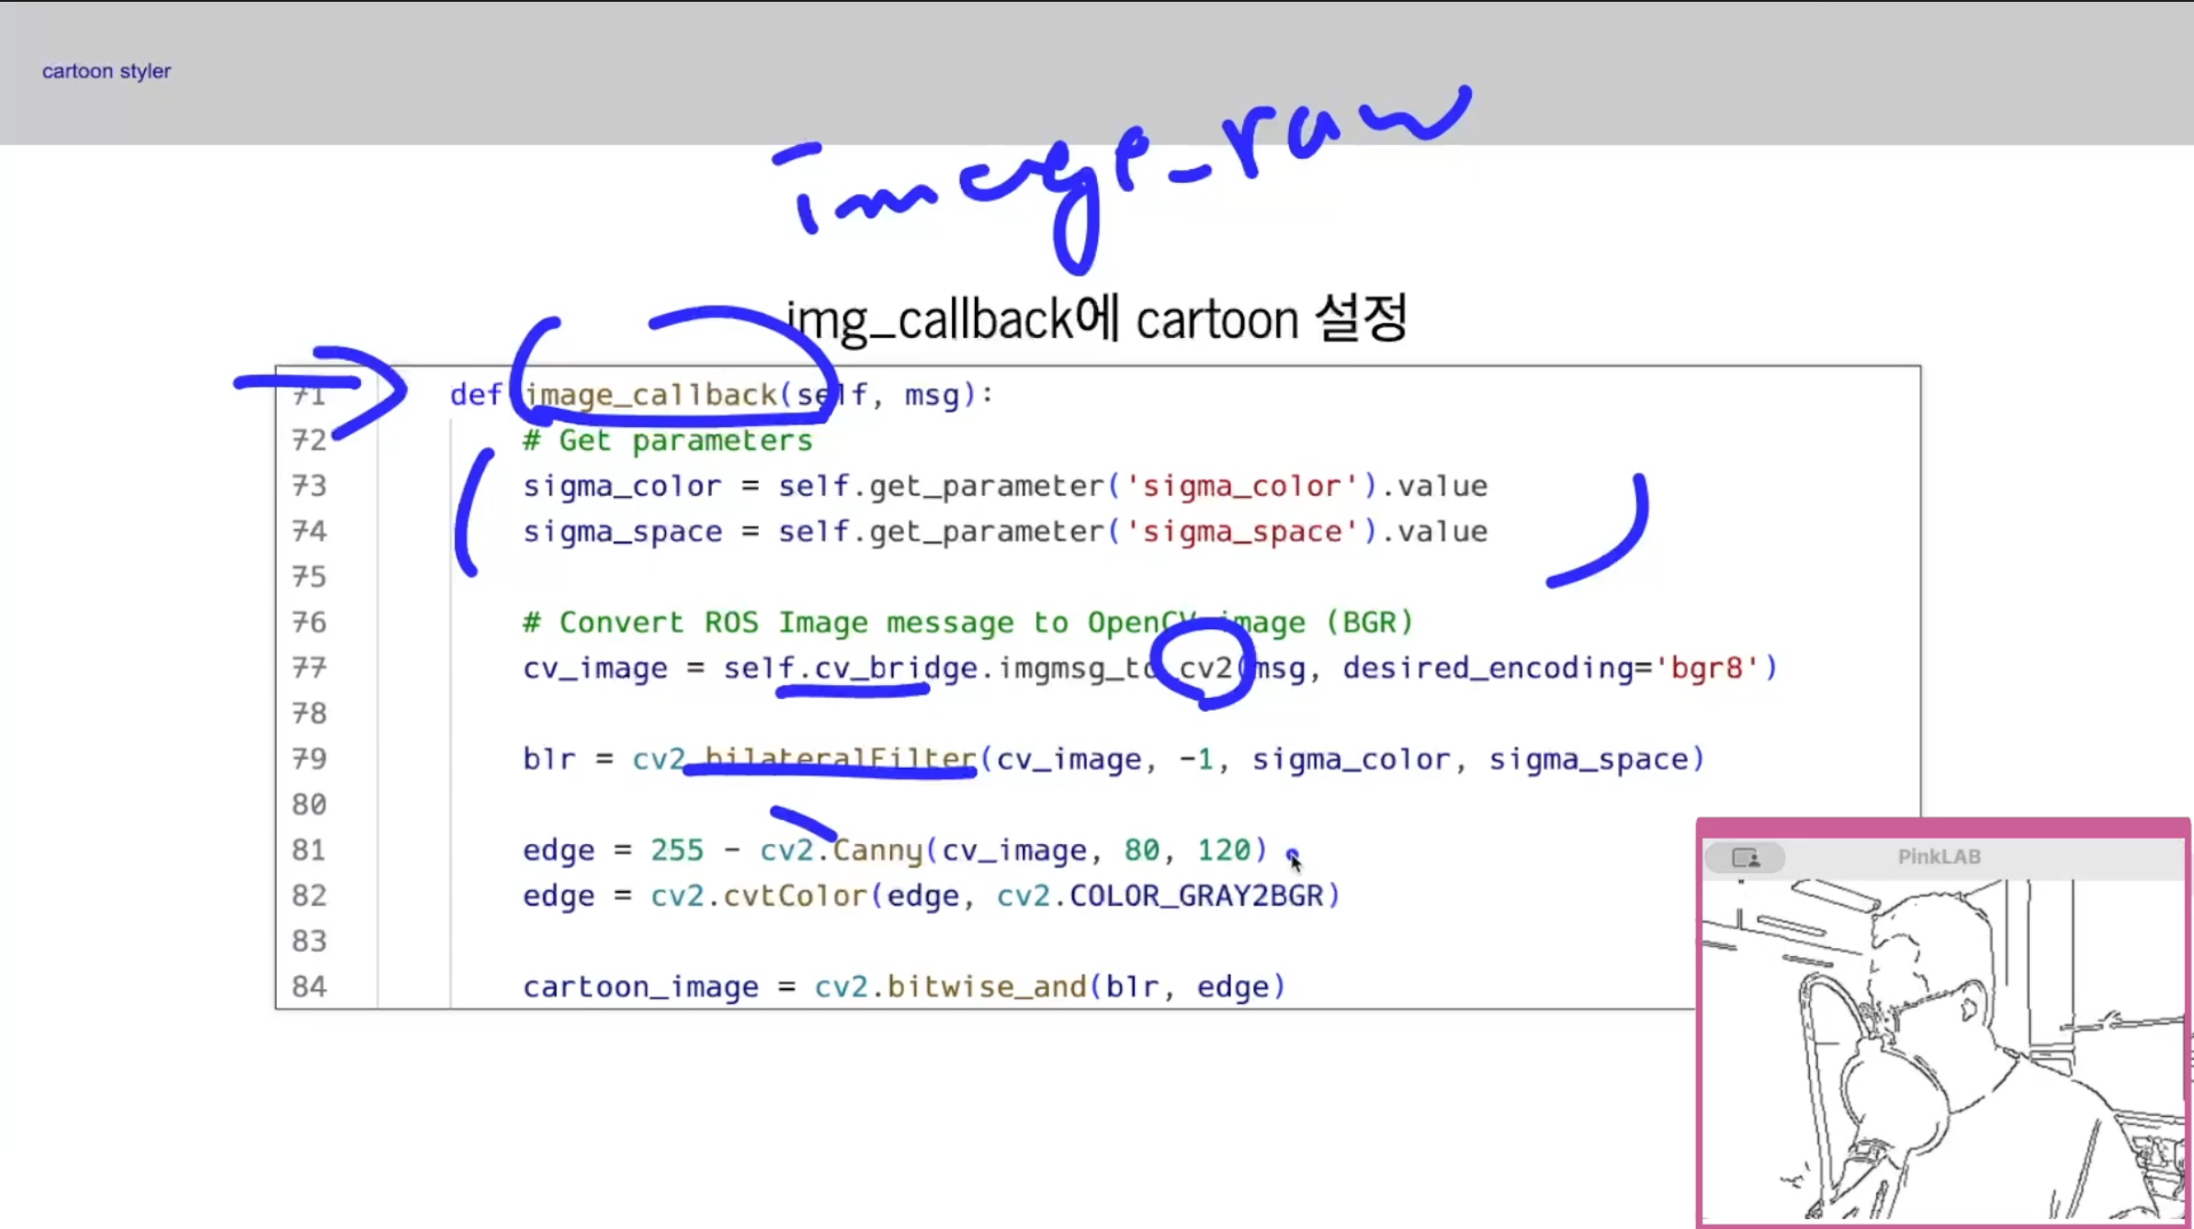Click the blue circle around 'cv2' on line 77
Image resolution: width=2194 pixels, height=1229 pixels.
pos(1203,665)
